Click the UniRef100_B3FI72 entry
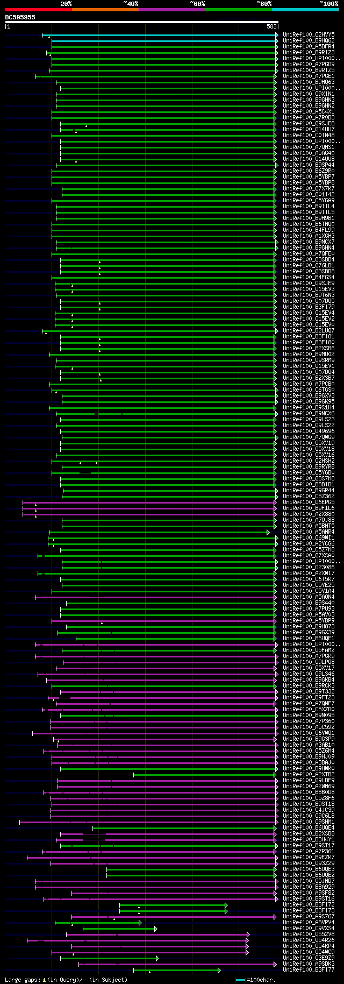344x984 pixels. point(309,905)
